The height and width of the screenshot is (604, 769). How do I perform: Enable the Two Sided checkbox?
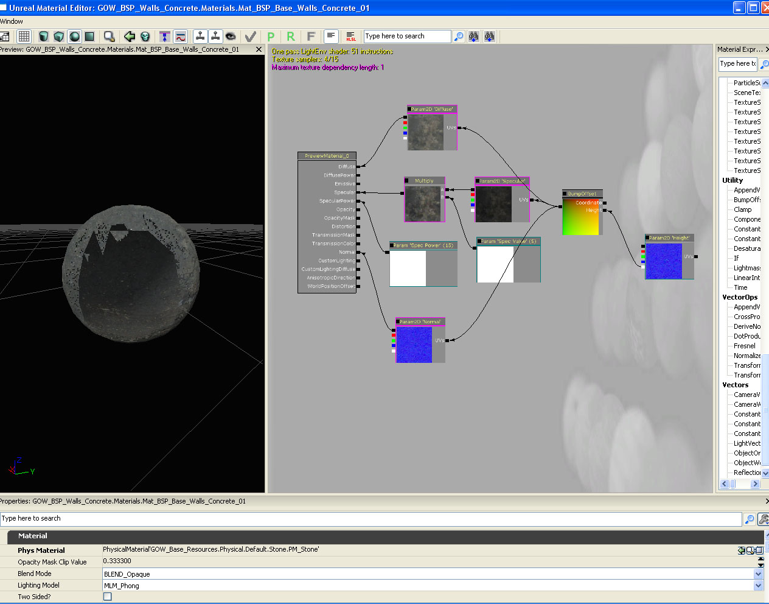(108, 597)
